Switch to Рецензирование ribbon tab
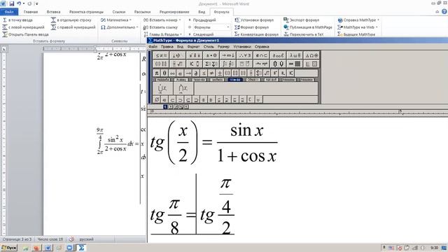 coord(174,12)
